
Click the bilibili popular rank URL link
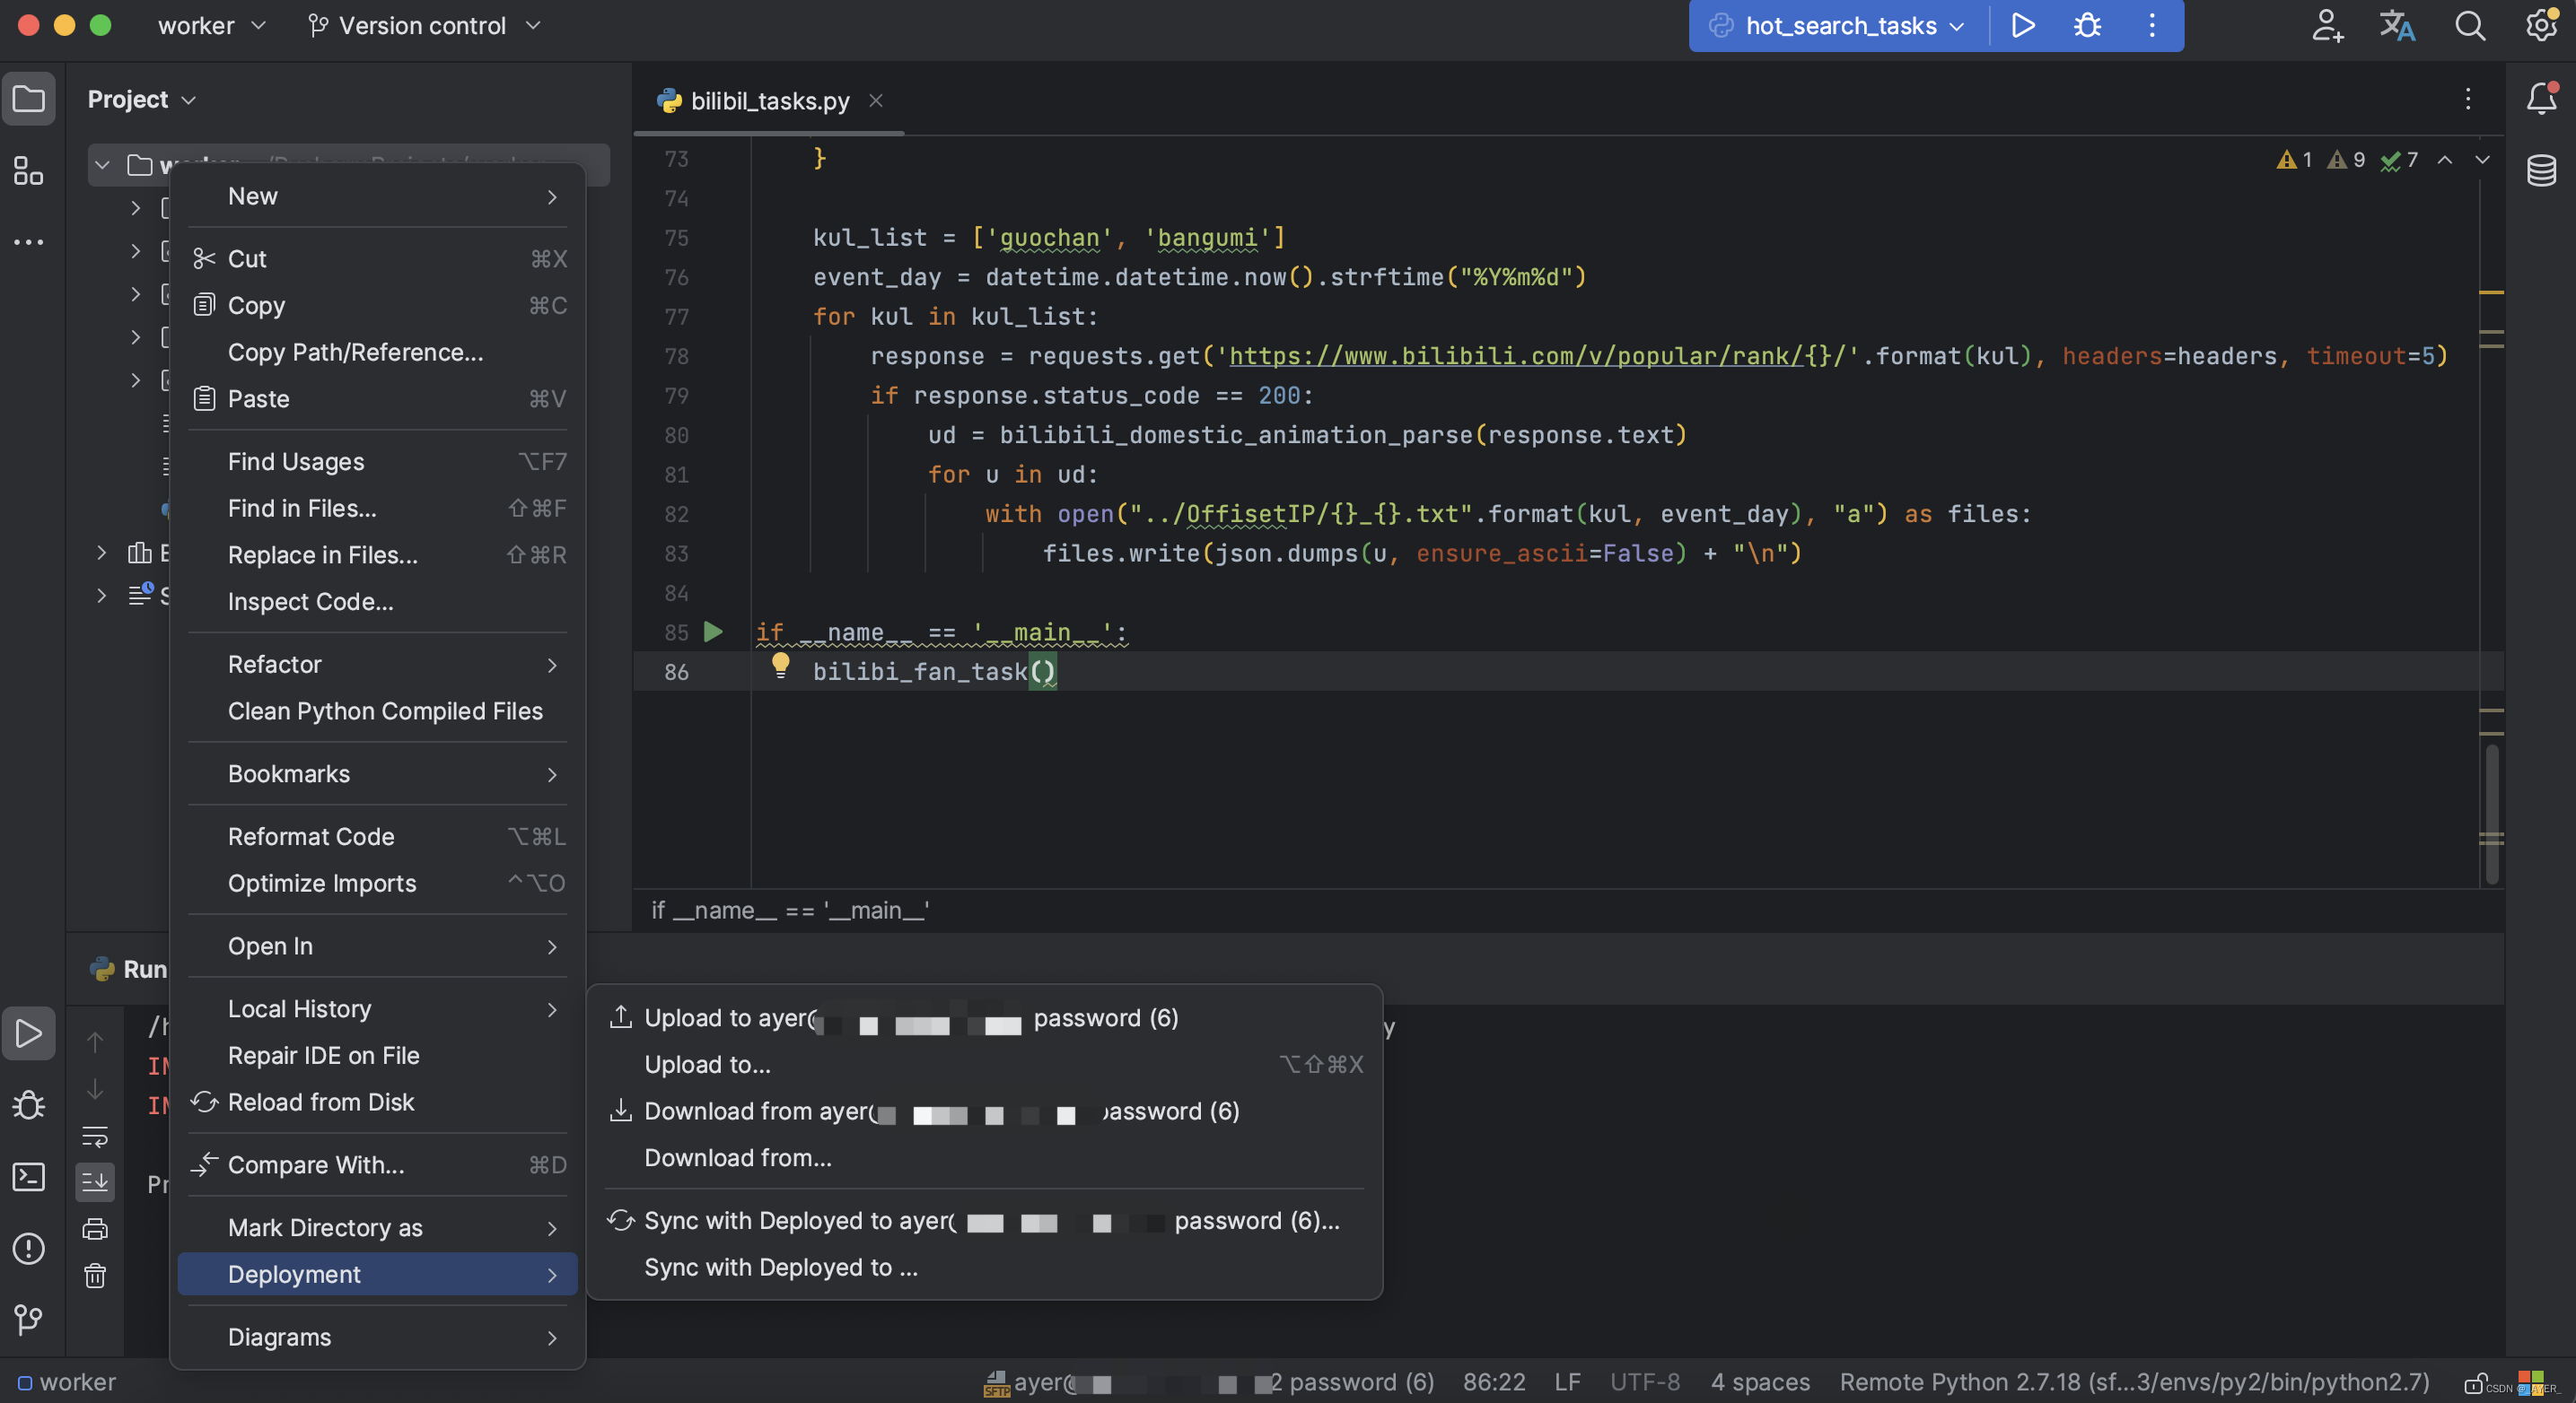point(1515,356)
